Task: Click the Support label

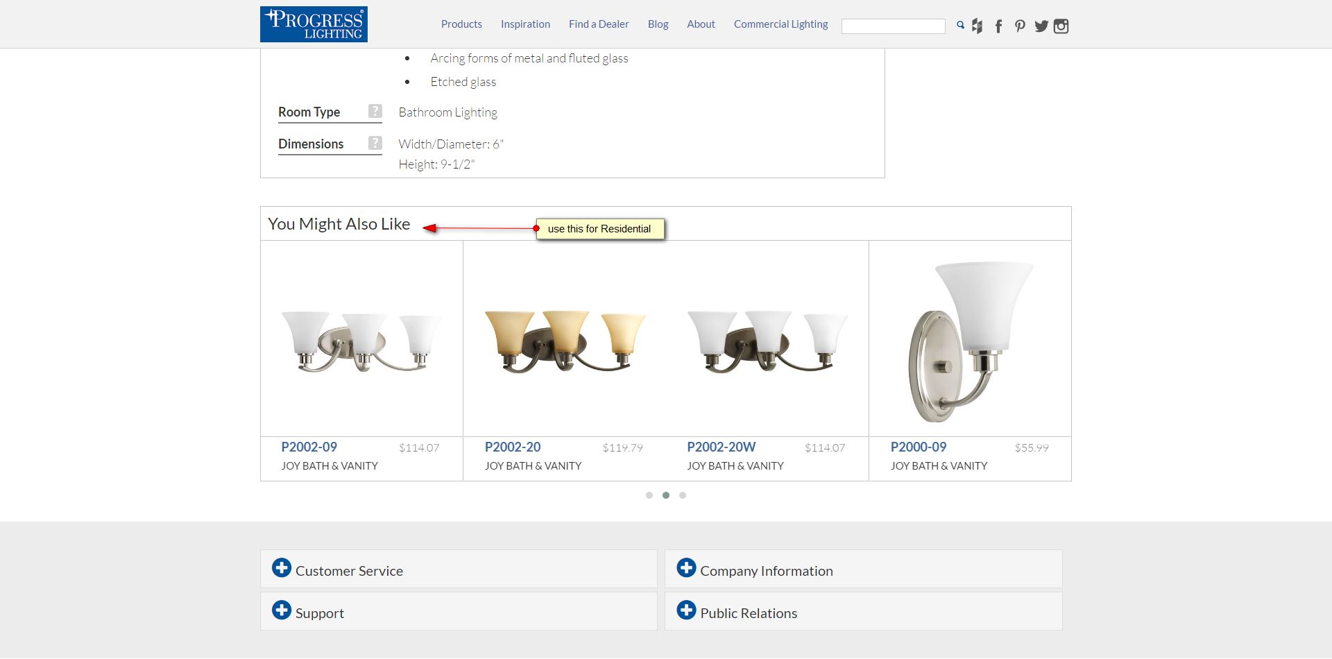Action: coord(320,614)
